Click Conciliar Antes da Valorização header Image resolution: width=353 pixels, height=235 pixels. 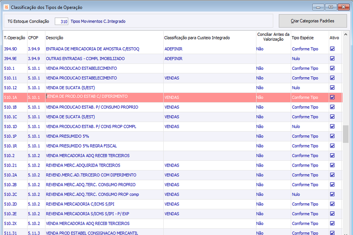click(x=273, y=37)
